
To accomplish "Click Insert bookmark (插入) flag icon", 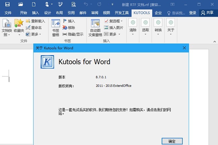I will click(69, 21).
